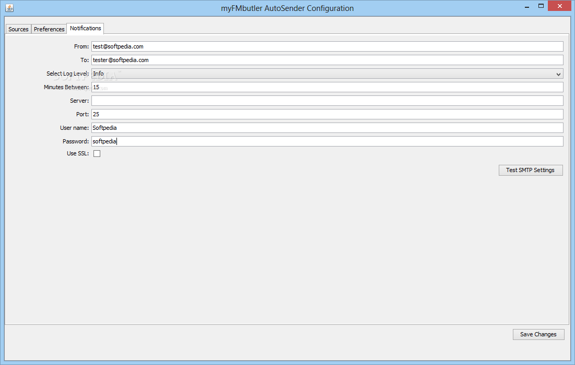Minimize the AutoSender Configuration window
575x365 pixels.
pyautogui.click(x=527, y=6)
